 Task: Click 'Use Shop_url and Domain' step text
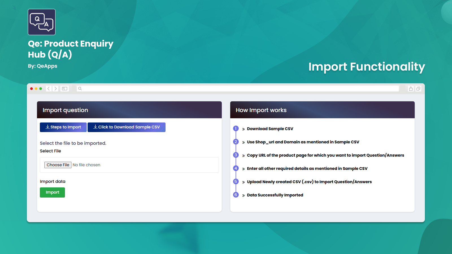click(x=303, y=142)
